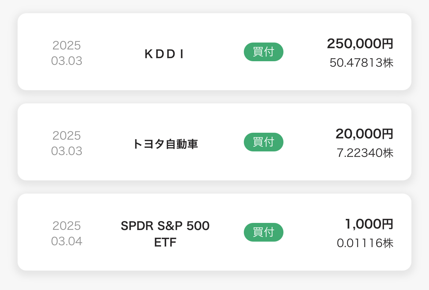Click the 買付 badge on the トヨタ自動車 row
Screen dimensions: 429x290
pyautogui.click(x=264, y=142)
